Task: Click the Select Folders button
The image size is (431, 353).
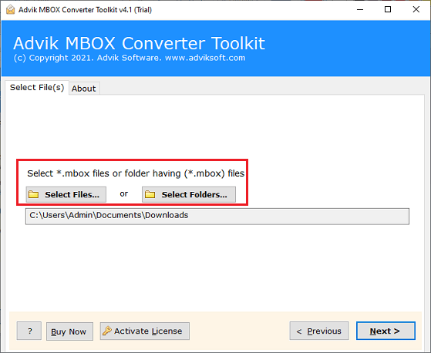Action: pos(189,194)
